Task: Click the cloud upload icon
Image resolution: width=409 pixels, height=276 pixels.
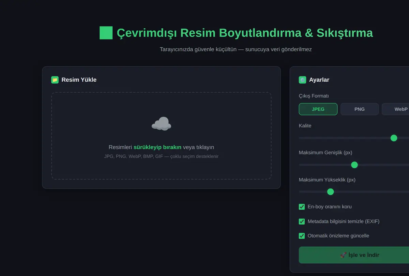Action: [x=161, y=124]
